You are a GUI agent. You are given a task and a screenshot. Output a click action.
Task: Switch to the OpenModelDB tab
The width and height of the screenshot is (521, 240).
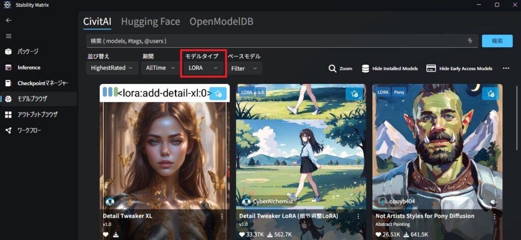coord(221,21)
